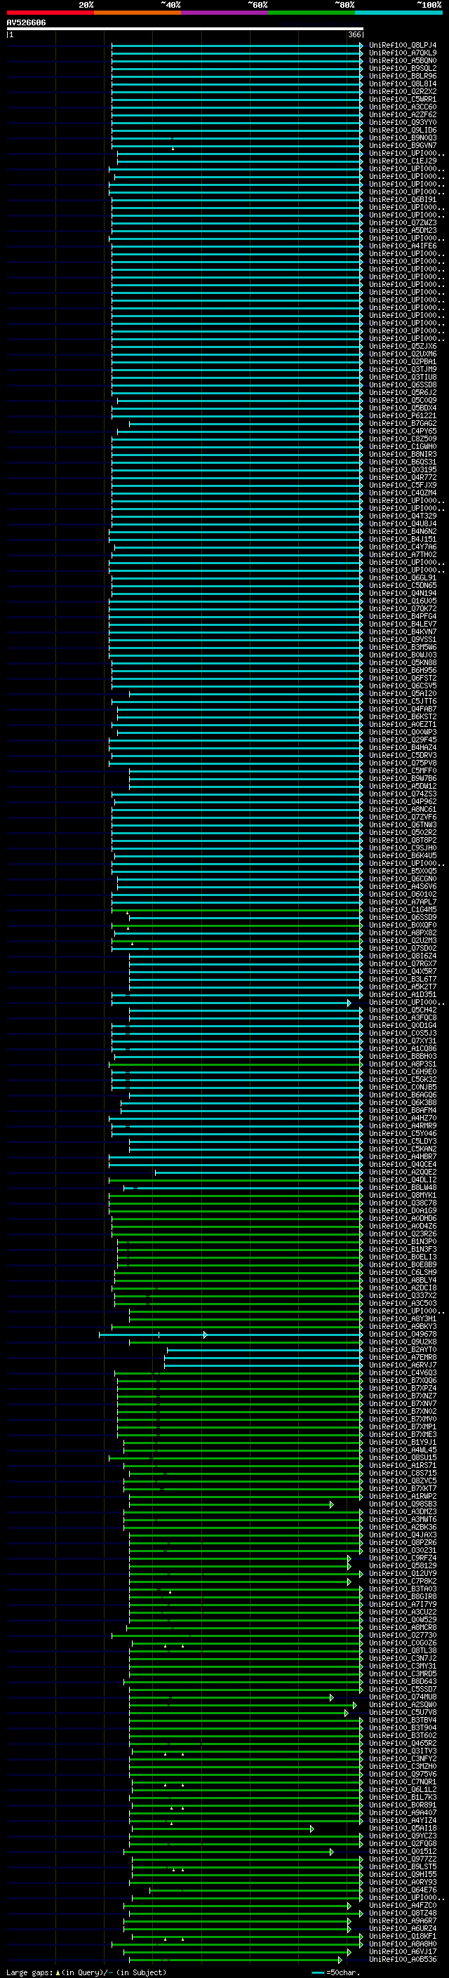Click the alignment arrowhead for UniRef100_Q5AI18
The width and height of the screenshot is (449, 1978).
click(x=312, y=1829)
